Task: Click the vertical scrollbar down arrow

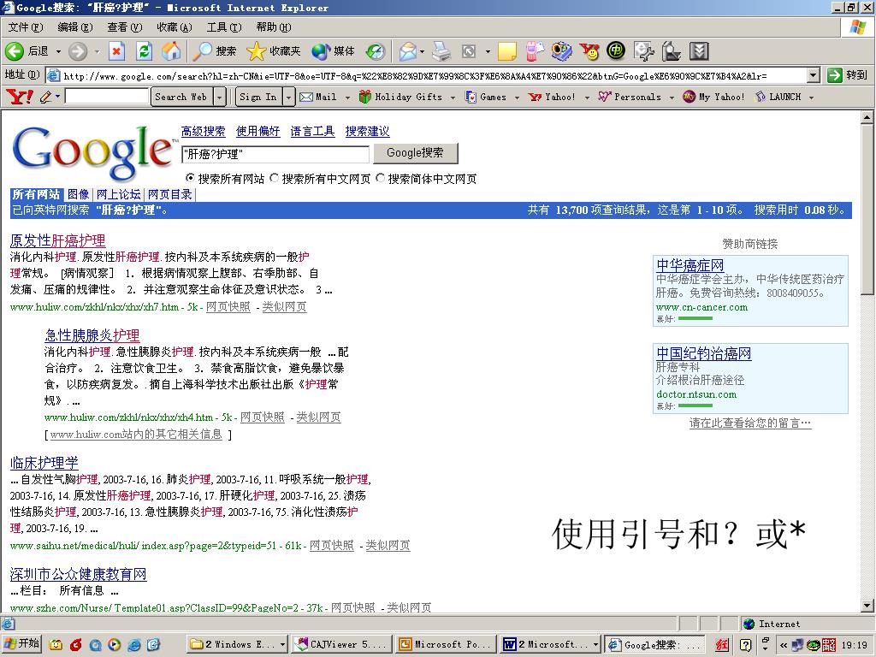Action: (867, 605)
